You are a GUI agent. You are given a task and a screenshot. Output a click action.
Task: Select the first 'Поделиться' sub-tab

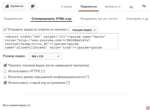(13, 19)
